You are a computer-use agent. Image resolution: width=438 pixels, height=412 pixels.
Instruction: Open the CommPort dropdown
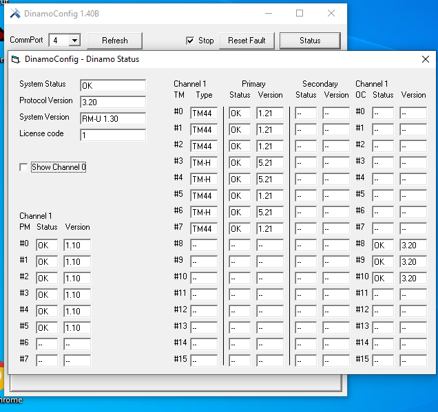(74, 41)
